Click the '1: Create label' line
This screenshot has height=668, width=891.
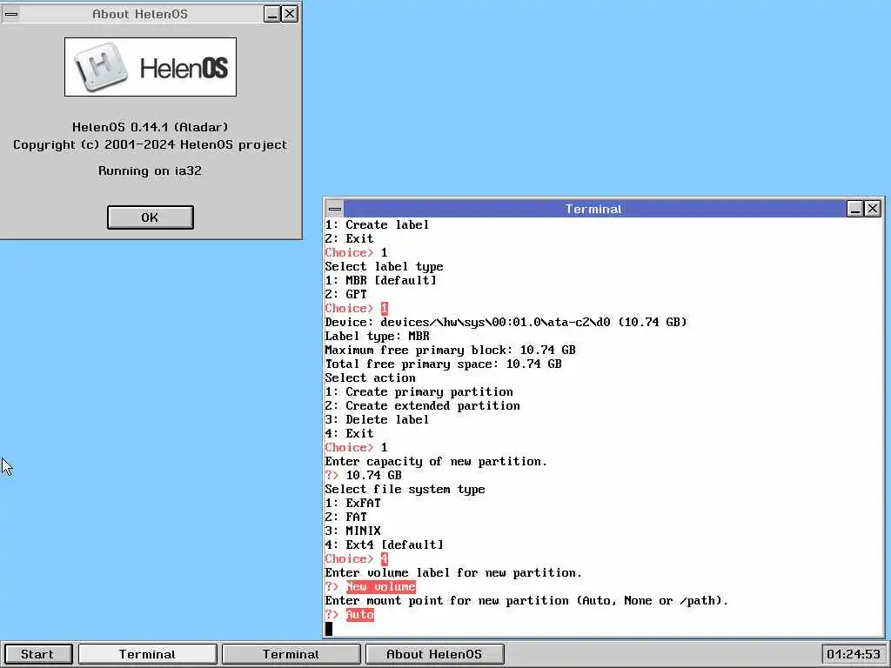pos(378,225)
